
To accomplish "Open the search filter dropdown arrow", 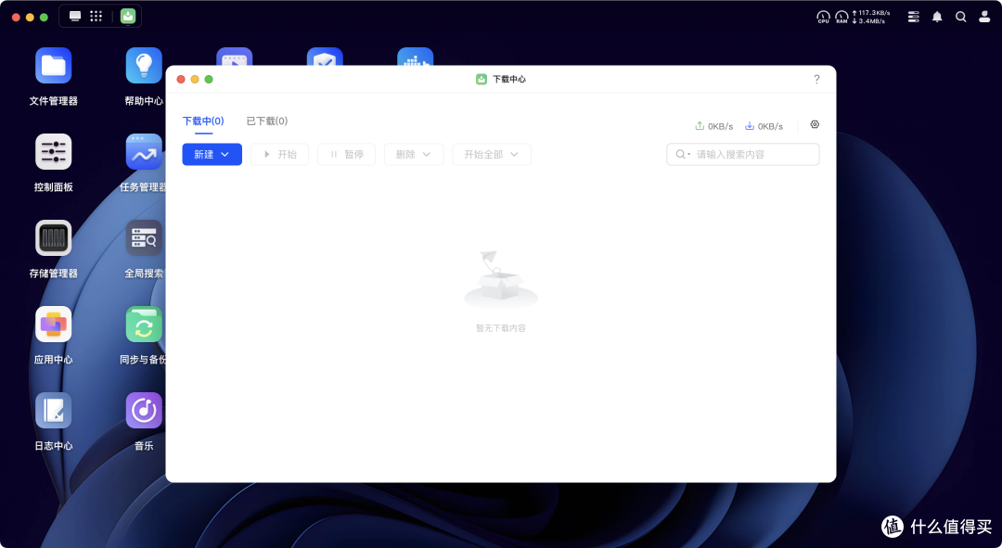I will click(688, 155).
